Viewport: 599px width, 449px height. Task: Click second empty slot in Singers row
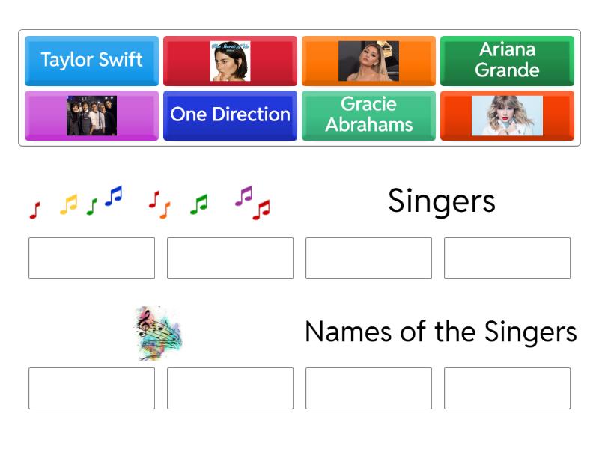230,258
